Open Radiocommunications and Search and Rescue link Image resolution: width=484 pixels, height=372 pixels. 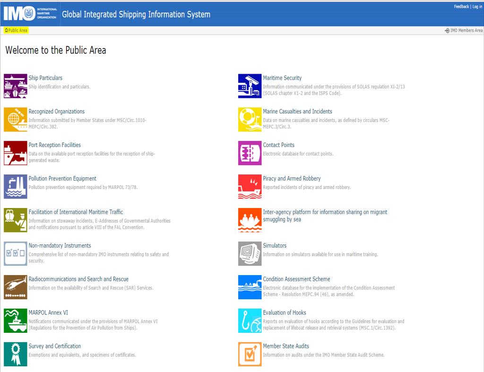point(78,279)
